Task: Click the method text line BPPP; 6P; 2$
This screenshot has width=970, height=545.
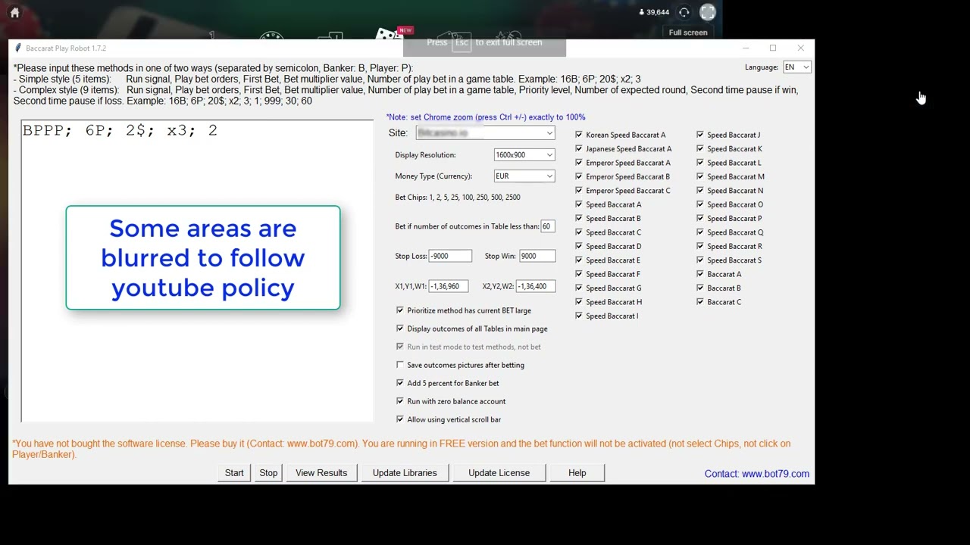Action: [x=120, y=131]
